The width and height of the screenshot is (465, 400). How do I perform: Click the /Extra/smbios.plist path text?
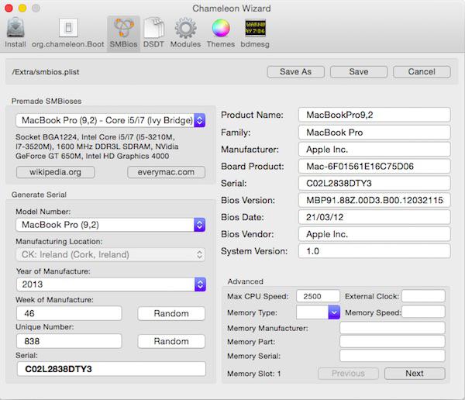[x=46, y=72]
